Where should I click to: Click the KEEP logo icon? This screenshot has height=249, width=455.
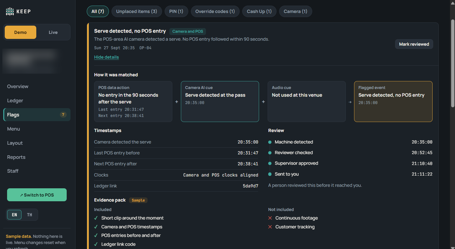click(10, 11)
